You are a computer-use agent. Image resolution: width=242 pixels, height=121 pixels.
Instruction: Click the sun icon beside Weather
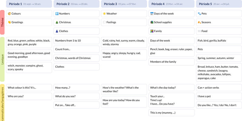(x=104, y=14)
